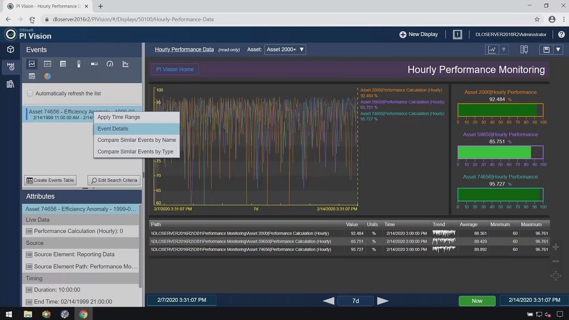This screenshot has height=320, width=569.
Task: Select the pie chart symbol icon
Action: point(48,76)
